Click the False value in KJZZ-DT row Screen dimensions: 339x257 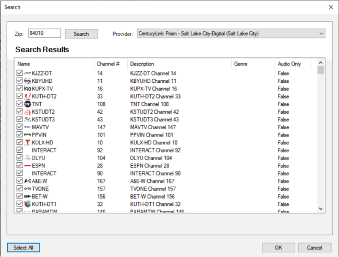(283, 74)
